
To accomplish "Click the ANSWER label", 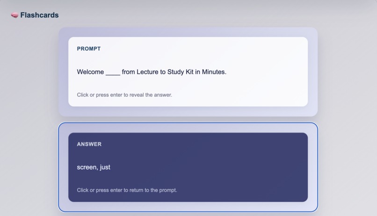I will point(89,144).
